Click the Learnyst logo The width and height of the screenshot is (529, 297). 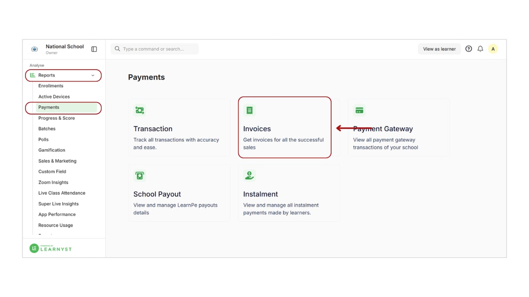click(x=51, y=248)
